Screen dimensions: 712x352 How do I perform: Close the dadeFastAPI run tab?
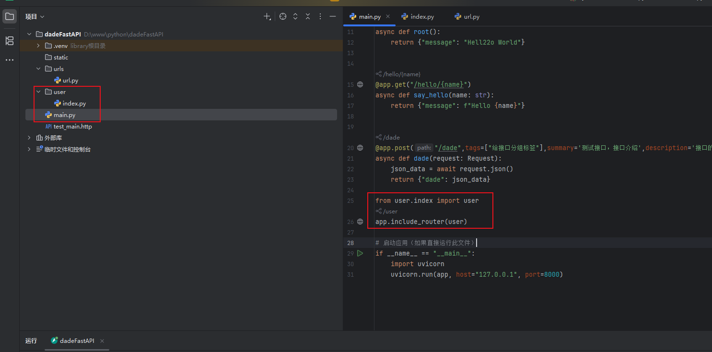click(x=102, y=341)
